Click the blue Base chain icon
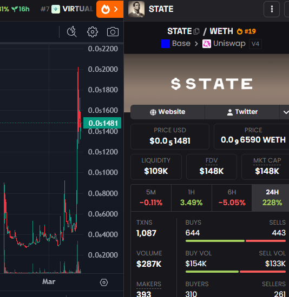Screen dimensions: 289x297 (x=166, y=44)
